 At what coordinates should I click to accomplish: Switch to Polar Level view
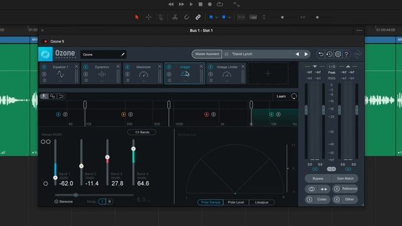(x=236, y=202)
